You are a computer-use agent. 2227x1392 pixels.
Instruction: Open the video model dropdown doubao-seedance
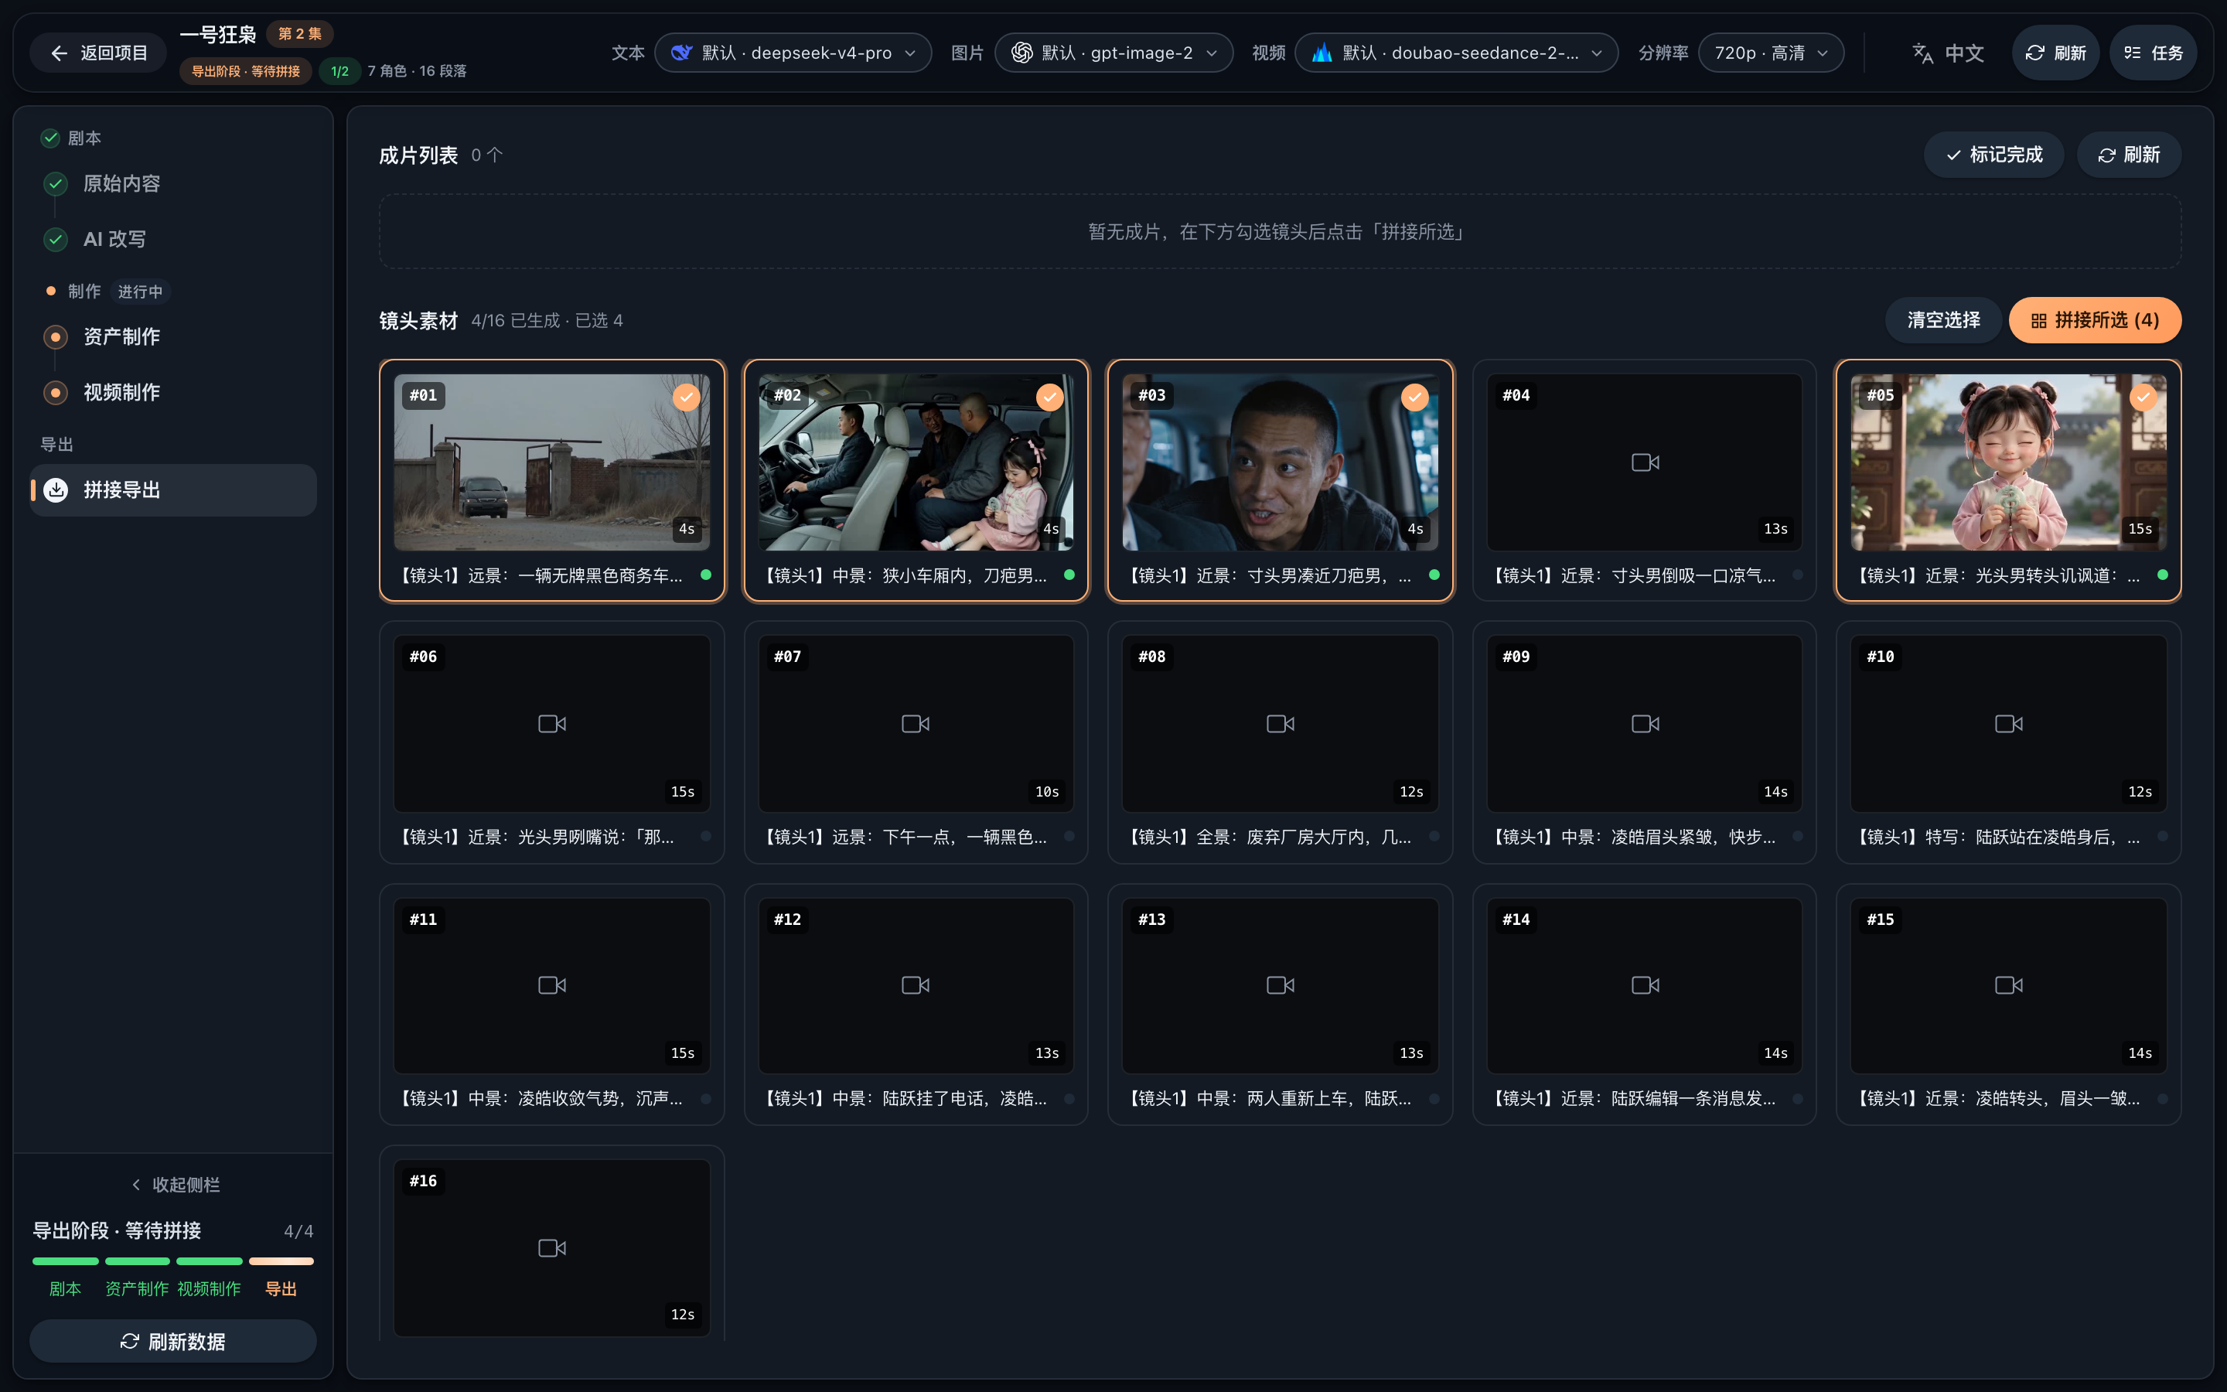pyautogui.click(x=1456, y=53)
